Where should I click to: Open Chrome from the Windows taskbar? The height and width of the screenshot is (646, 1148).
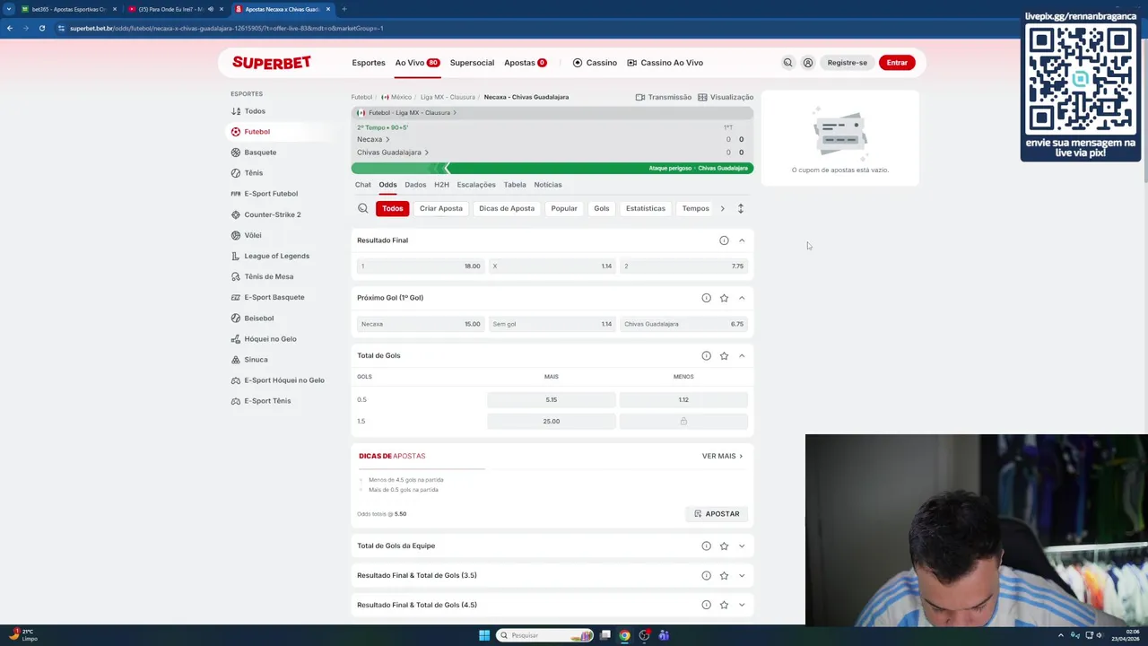click(x=624, y=635)
